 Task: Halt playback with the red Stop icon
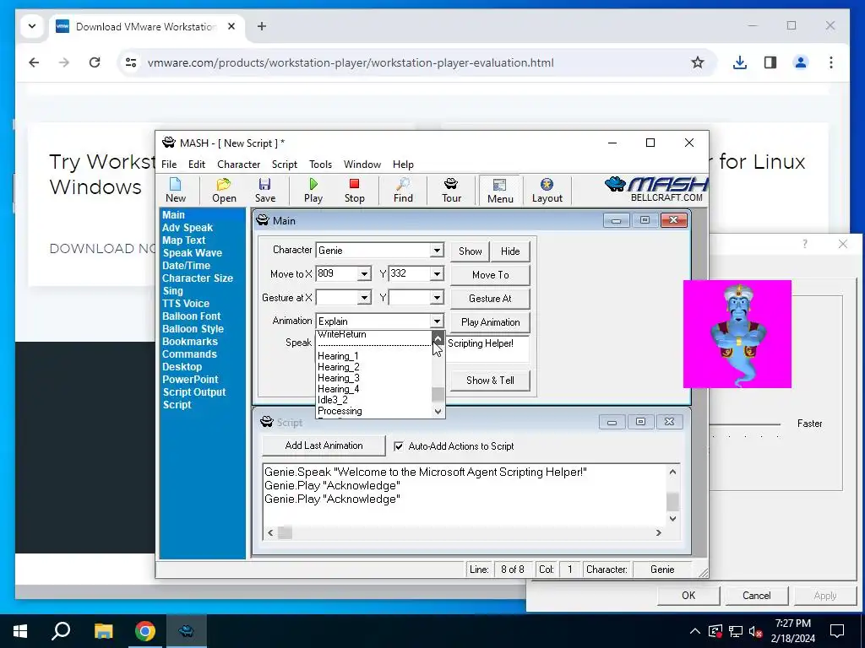[x=354, y=191]
